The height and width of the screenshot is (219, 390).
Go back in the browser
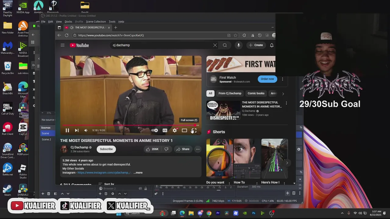click(59, 35)
